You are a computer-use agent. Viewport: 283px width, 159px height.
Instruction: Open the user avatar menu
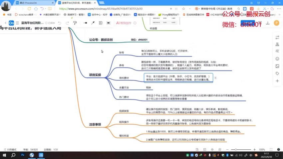point(276,23)
